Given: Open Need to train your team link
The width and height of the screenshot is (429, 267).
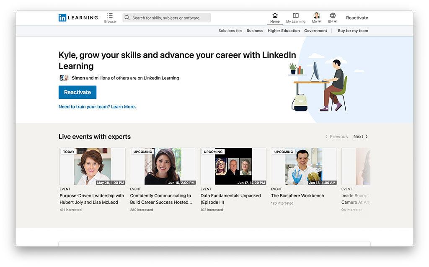Looking at the screenshot, I should click(x=97, y=107).
